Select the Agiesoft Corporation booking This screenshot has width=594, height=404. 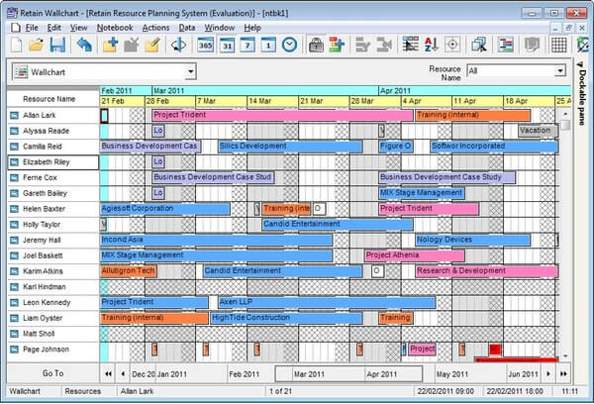pyautogui.click(x=165, y=209)
